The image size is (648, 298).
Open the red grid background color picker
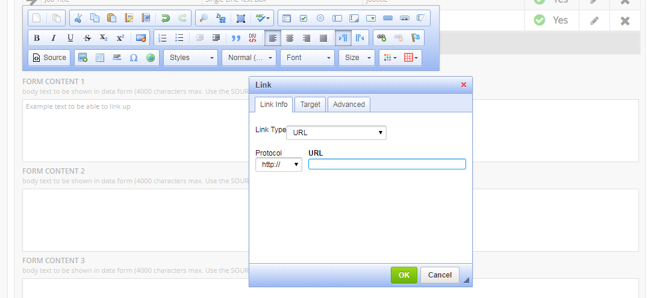(411, 58)
